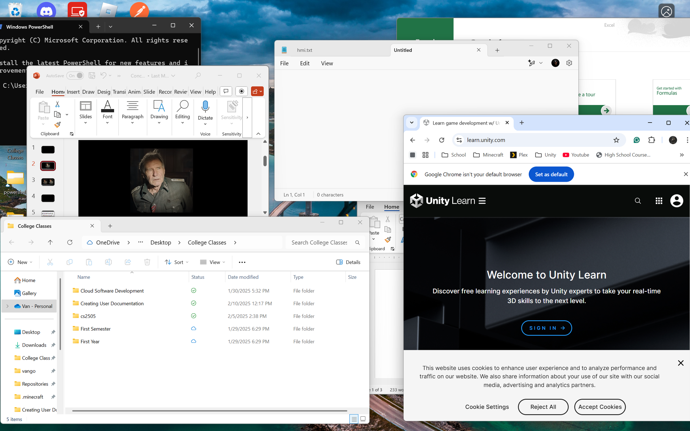Accept cookies on the Unity website

pyautogui.click(x=600, y=407)
